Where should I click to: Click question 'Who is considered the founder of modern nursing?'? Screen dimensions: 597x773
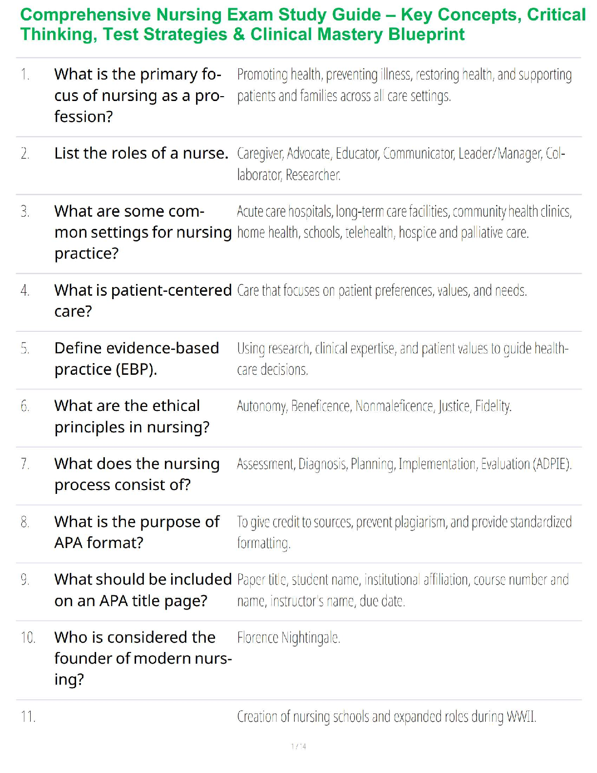(x=142, y=658)
